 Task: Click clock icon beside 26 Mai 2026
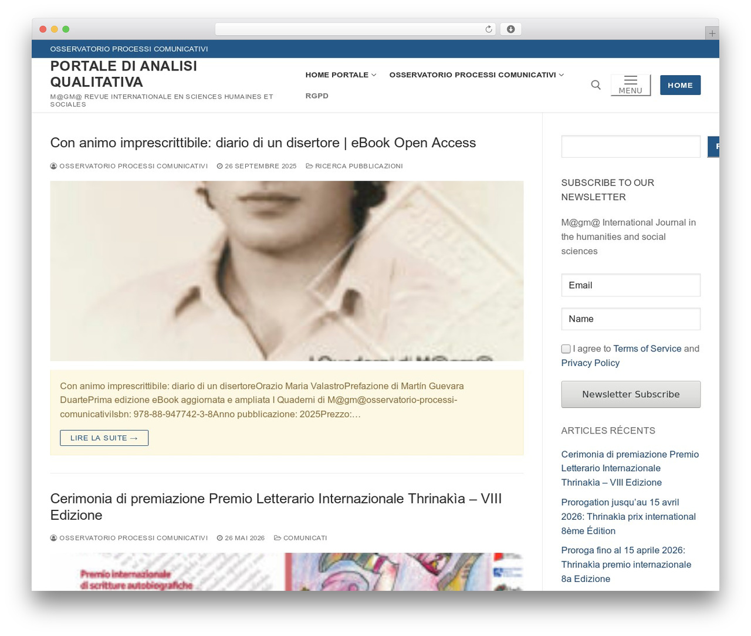(220, 538)
